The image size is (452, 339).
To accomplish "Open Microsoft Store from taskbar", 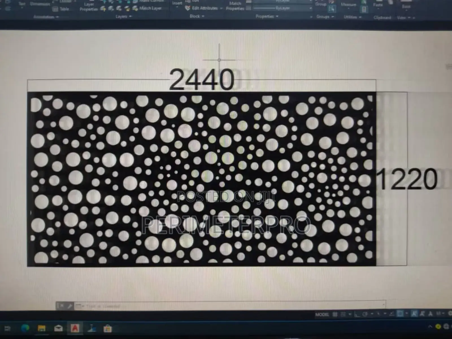I will tap(108, 329).
